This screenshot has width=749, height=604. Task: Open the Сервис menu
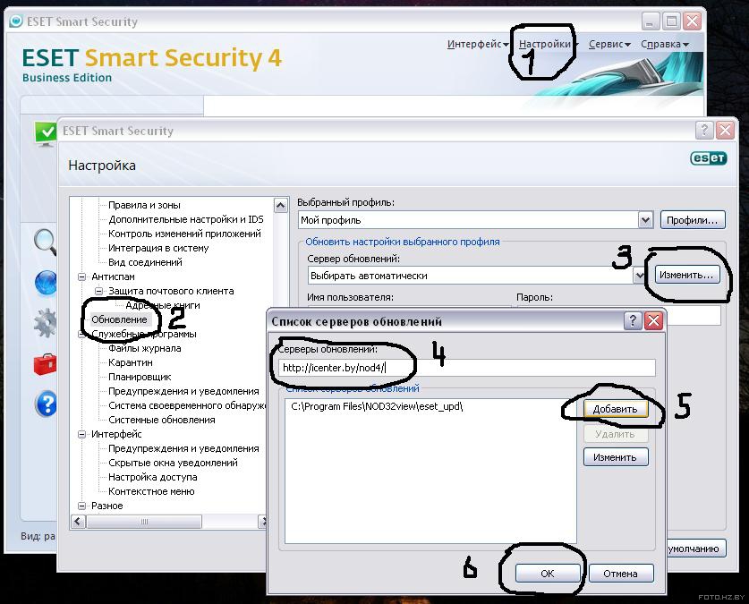(609, 44)
